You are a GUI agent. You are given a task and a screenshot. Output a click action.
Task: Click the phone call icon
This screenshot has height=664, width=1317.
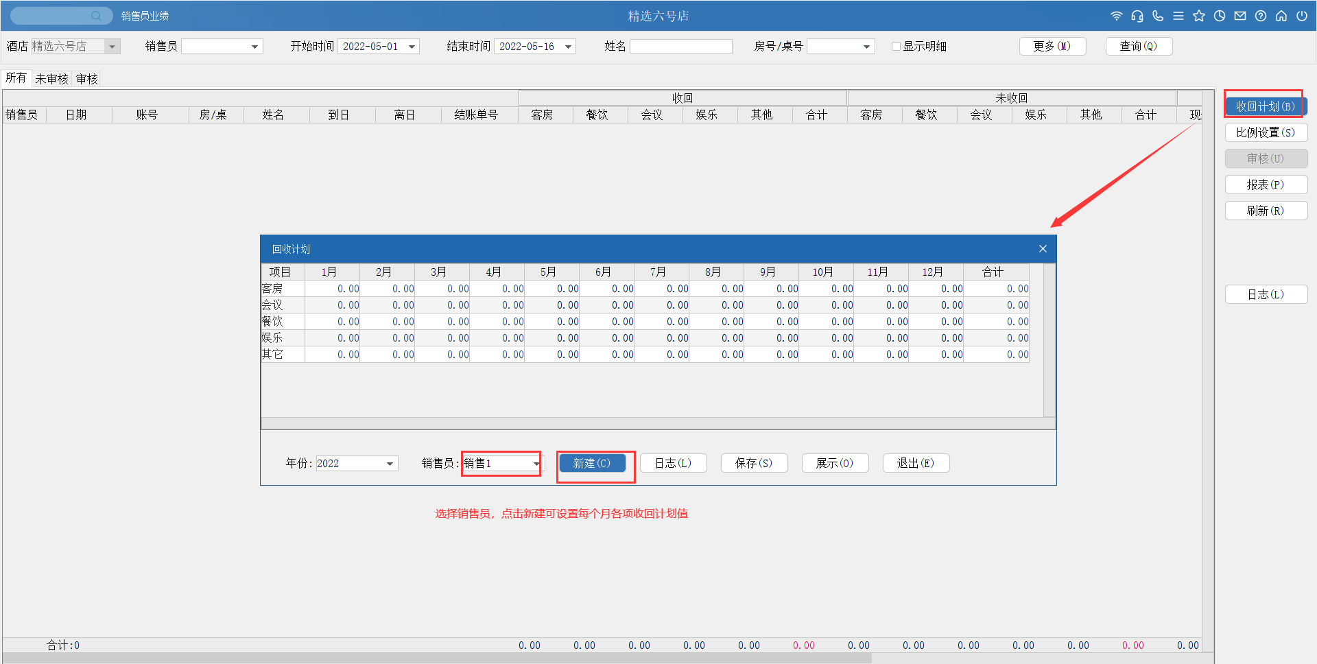(1158, 16)
